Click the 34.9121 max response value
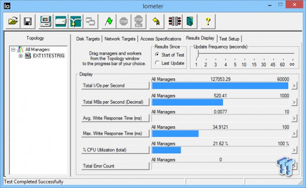Screen dimensions: 306x188 (x=220, y=127)
